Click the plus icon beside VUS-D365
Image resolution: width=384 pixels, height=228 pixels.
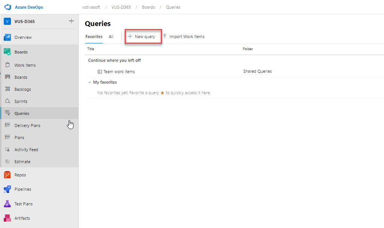pos(71,21)
